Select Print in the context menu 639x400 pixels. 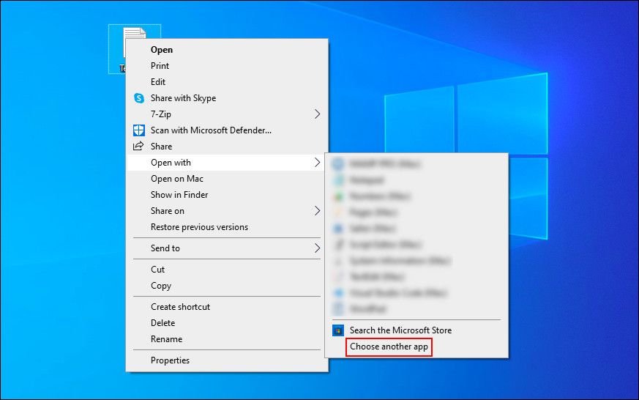tap(227, 66)
